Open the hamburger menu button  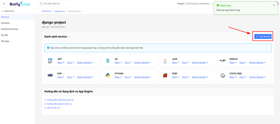point(4,4)
